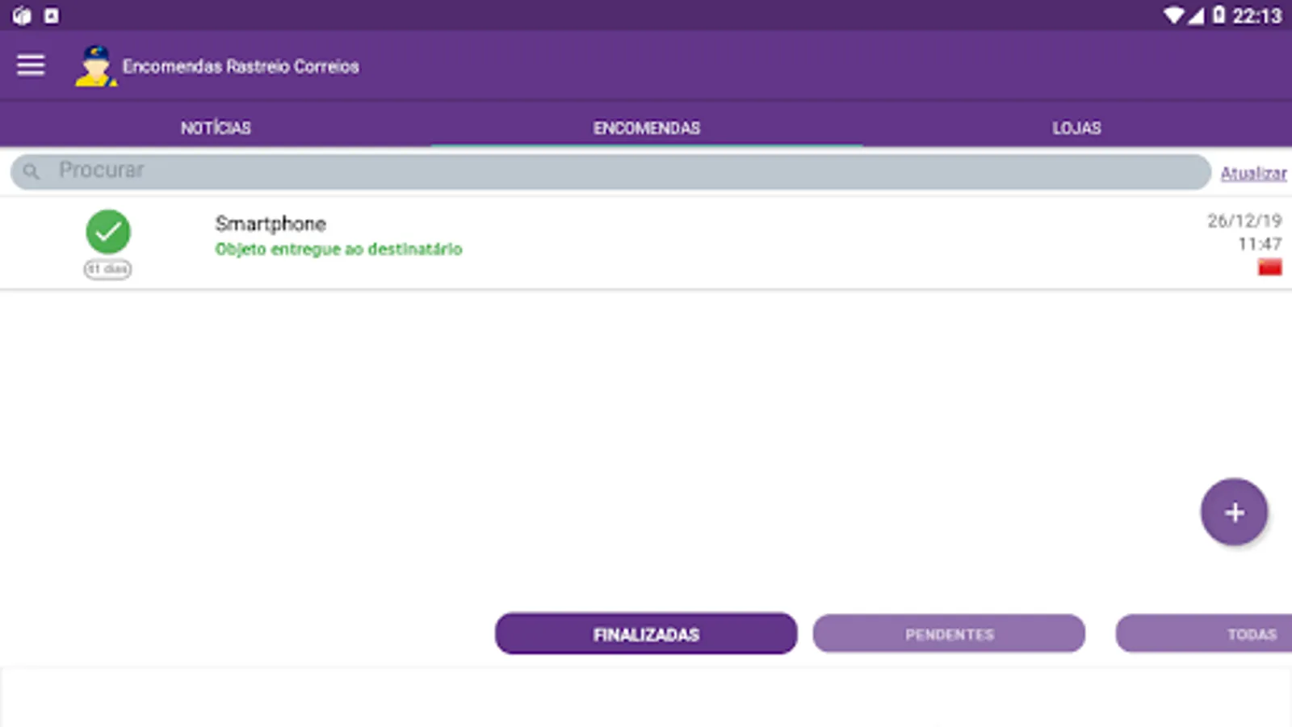This screenshot has height=727, width=1292.
Task: Tap 'Objeto entregue ao destinatário' status text
Action: [338, 250]
